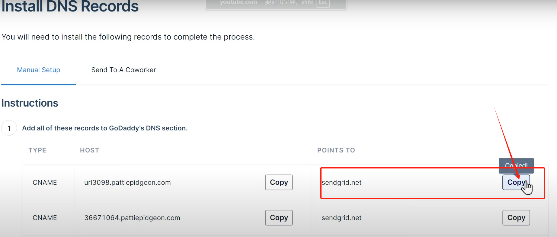Click the Instructions heading
Screen dimensions: 557x237
point(30,103)
